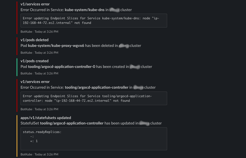246x158 pixels.
Task: Click the timestamp under the pods created message
Action: pyautogui.click(x=46, y=73)
